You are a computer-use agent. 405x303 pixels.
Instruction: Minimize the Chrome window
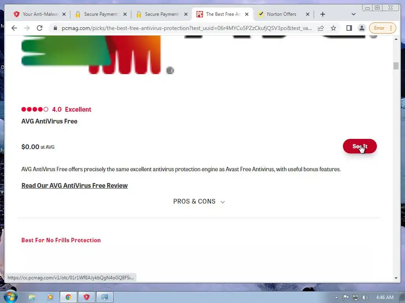[x=367, y=8]
